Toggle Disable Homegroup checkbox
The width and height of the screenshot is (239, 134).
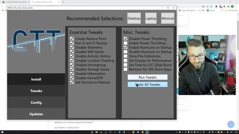(72, 65)
